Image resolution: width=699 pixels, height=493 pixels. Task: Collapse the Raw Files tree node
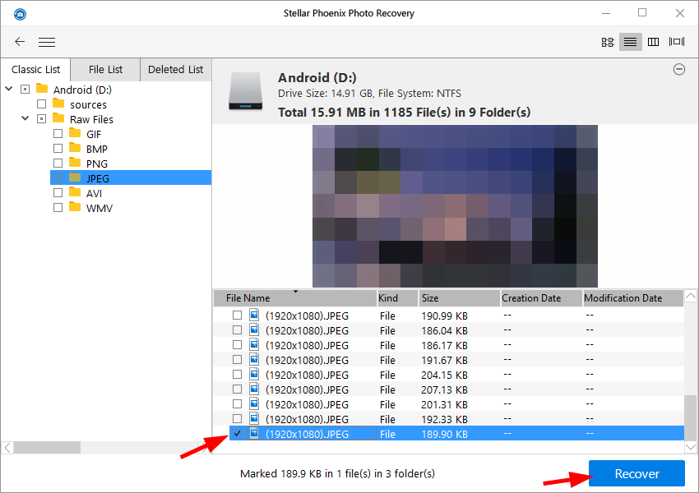(25, 118)
